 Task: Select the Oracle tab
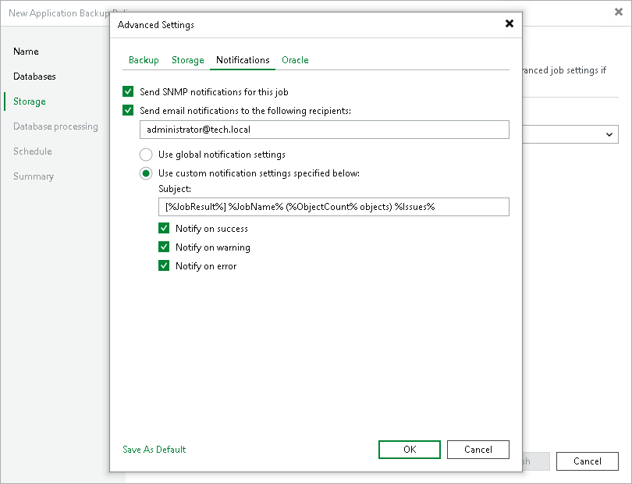295,59
